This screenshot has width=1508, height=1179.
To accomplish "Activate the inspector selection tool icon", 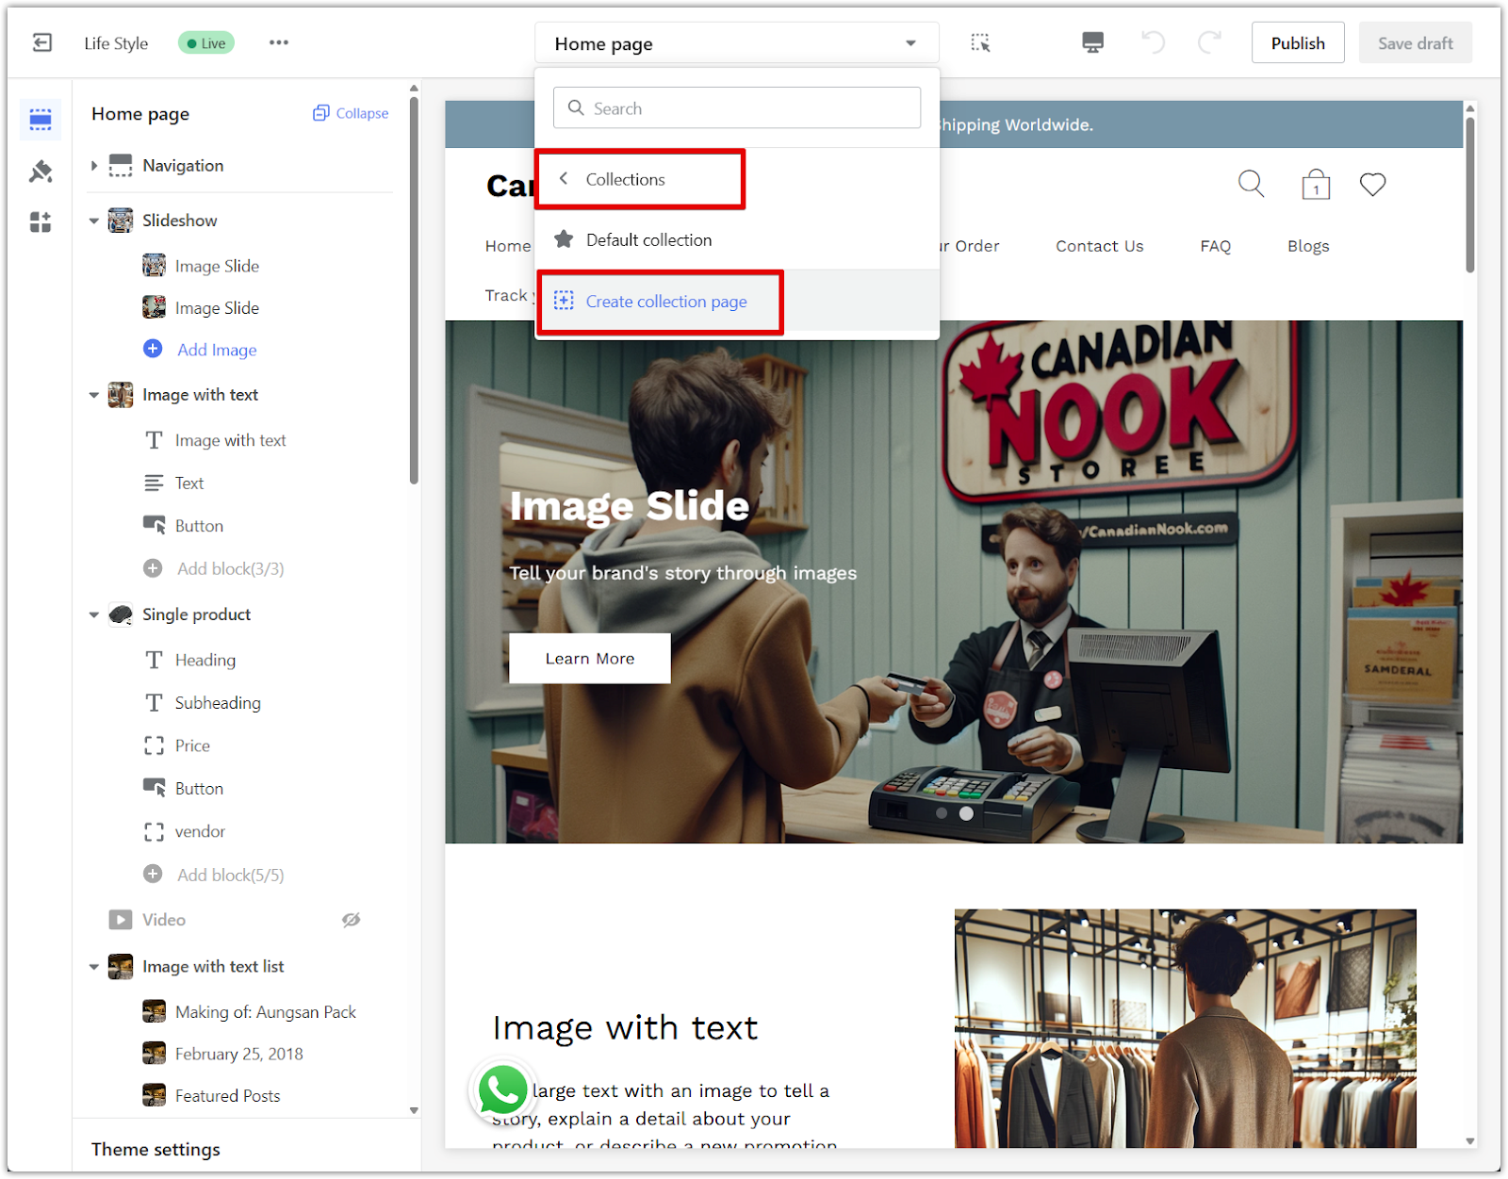I will pos(980,42).
